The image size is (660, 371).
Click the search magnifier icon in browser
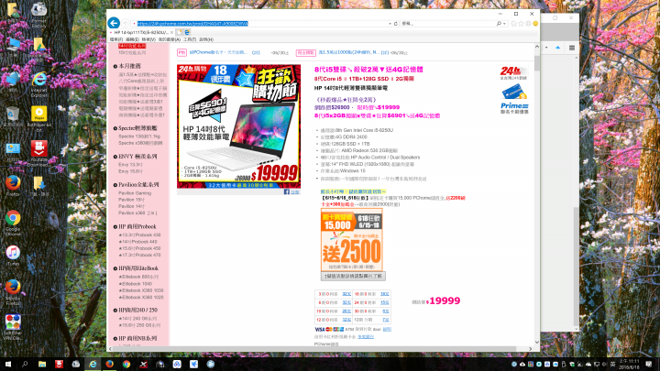click(x=499, y=24)
